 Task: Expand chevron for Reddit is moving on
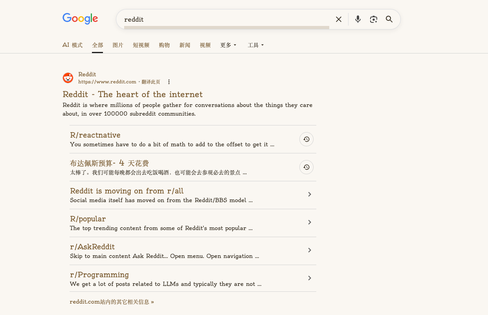(310, 194)
